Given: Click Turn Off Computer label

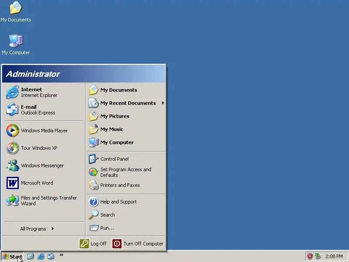Looking at the screenshot, I should point(144,244).
